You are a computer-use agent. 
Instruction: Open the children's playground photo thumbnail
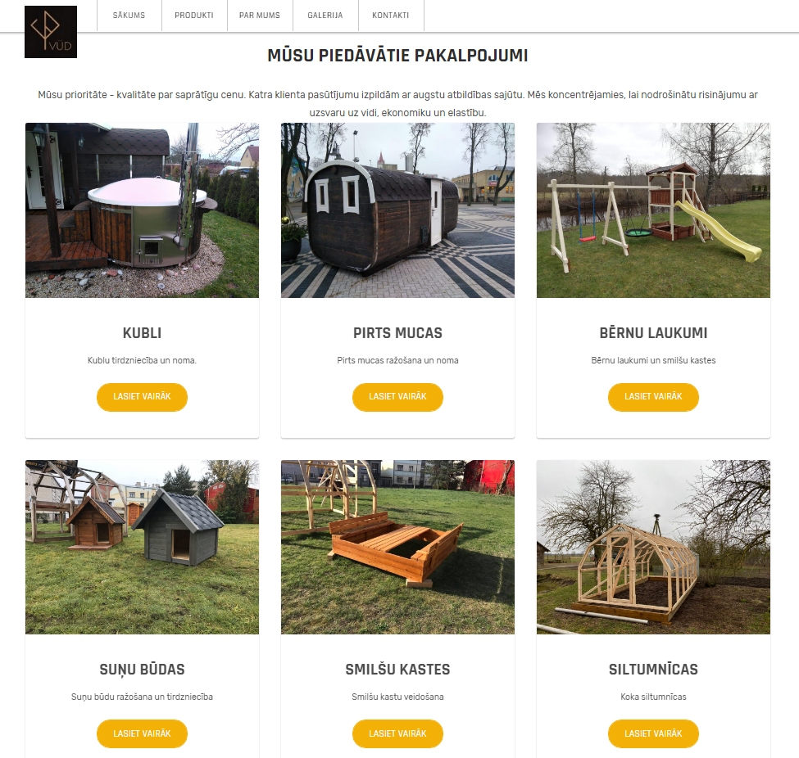(653, 210)
